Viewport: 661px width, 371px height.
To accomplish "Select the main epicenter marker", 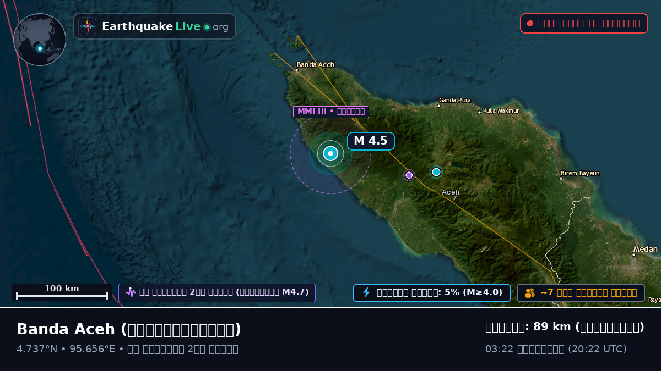I will coord(330,153).
